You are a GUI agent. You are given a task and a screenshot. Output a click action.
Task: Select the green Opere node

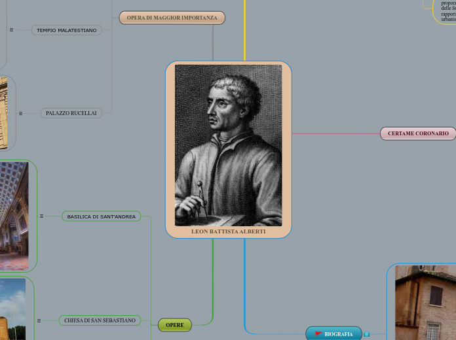pyautogui.click(x=175, y=325)
